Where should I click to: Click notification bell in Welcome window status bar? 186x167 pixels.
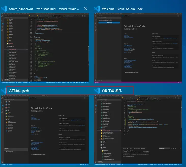click(181, 82)
